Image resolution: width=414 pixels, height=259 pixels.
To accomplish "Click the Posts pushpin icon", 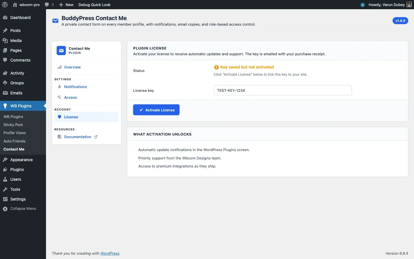I will pyautogui.click(x=5, y=31).
